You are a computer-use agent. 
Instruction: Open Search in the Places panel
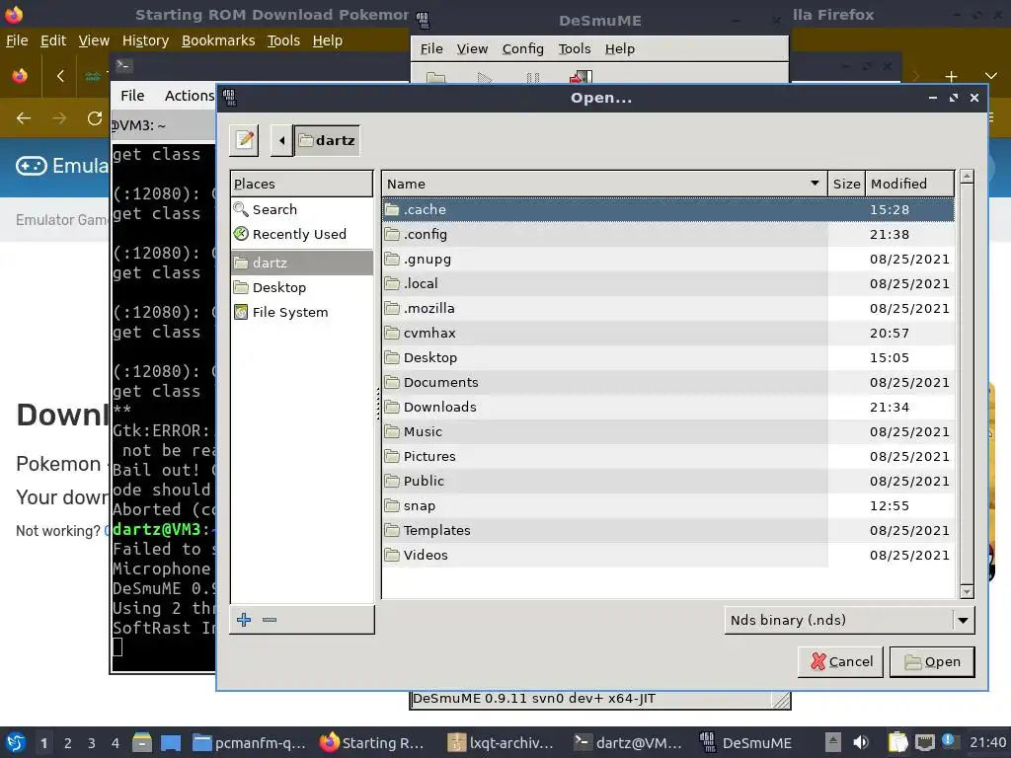click(x=302, y=209)
